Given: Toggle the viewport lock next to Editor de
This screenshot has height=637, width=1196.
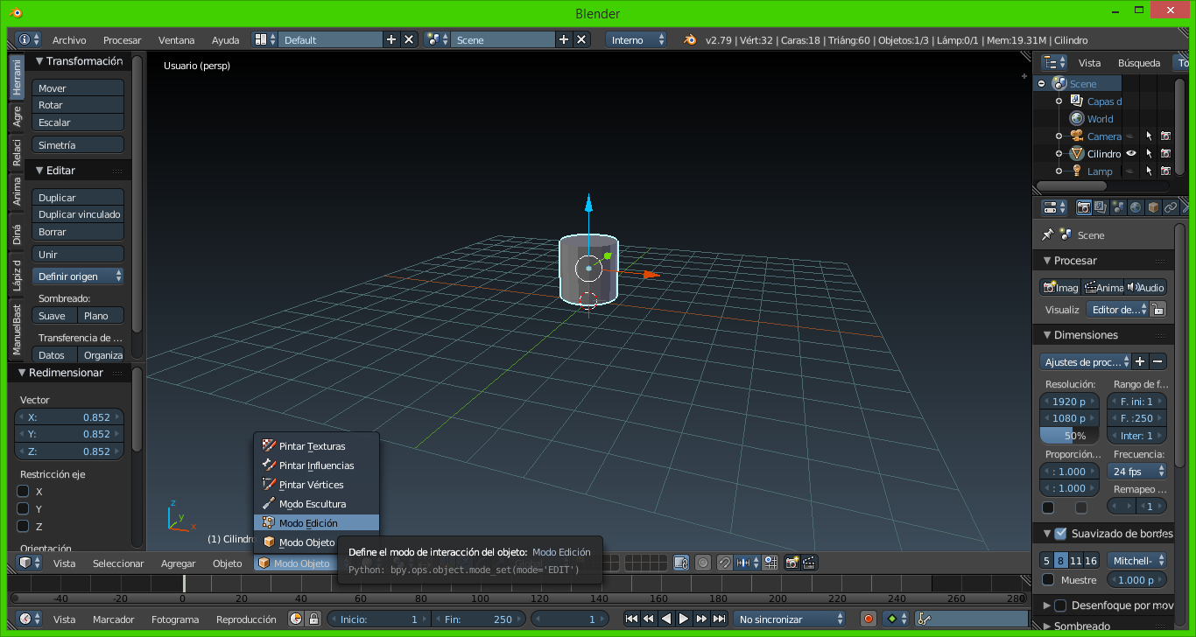Looking at the screenshot, I should (x=1158, y=309).
